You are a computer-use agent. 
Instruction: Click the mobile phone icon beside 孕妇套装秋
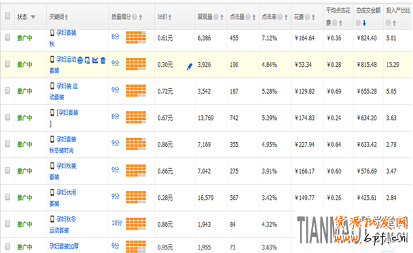(52, 32)
